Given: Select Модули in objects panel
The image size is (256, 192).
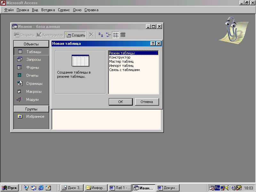Looking at the screenshot, I should click(31, 100).
